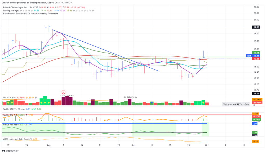Click the black horizontal line at 19.90
The height and width of the screenshot is (154, 266).
pos(130,27)
